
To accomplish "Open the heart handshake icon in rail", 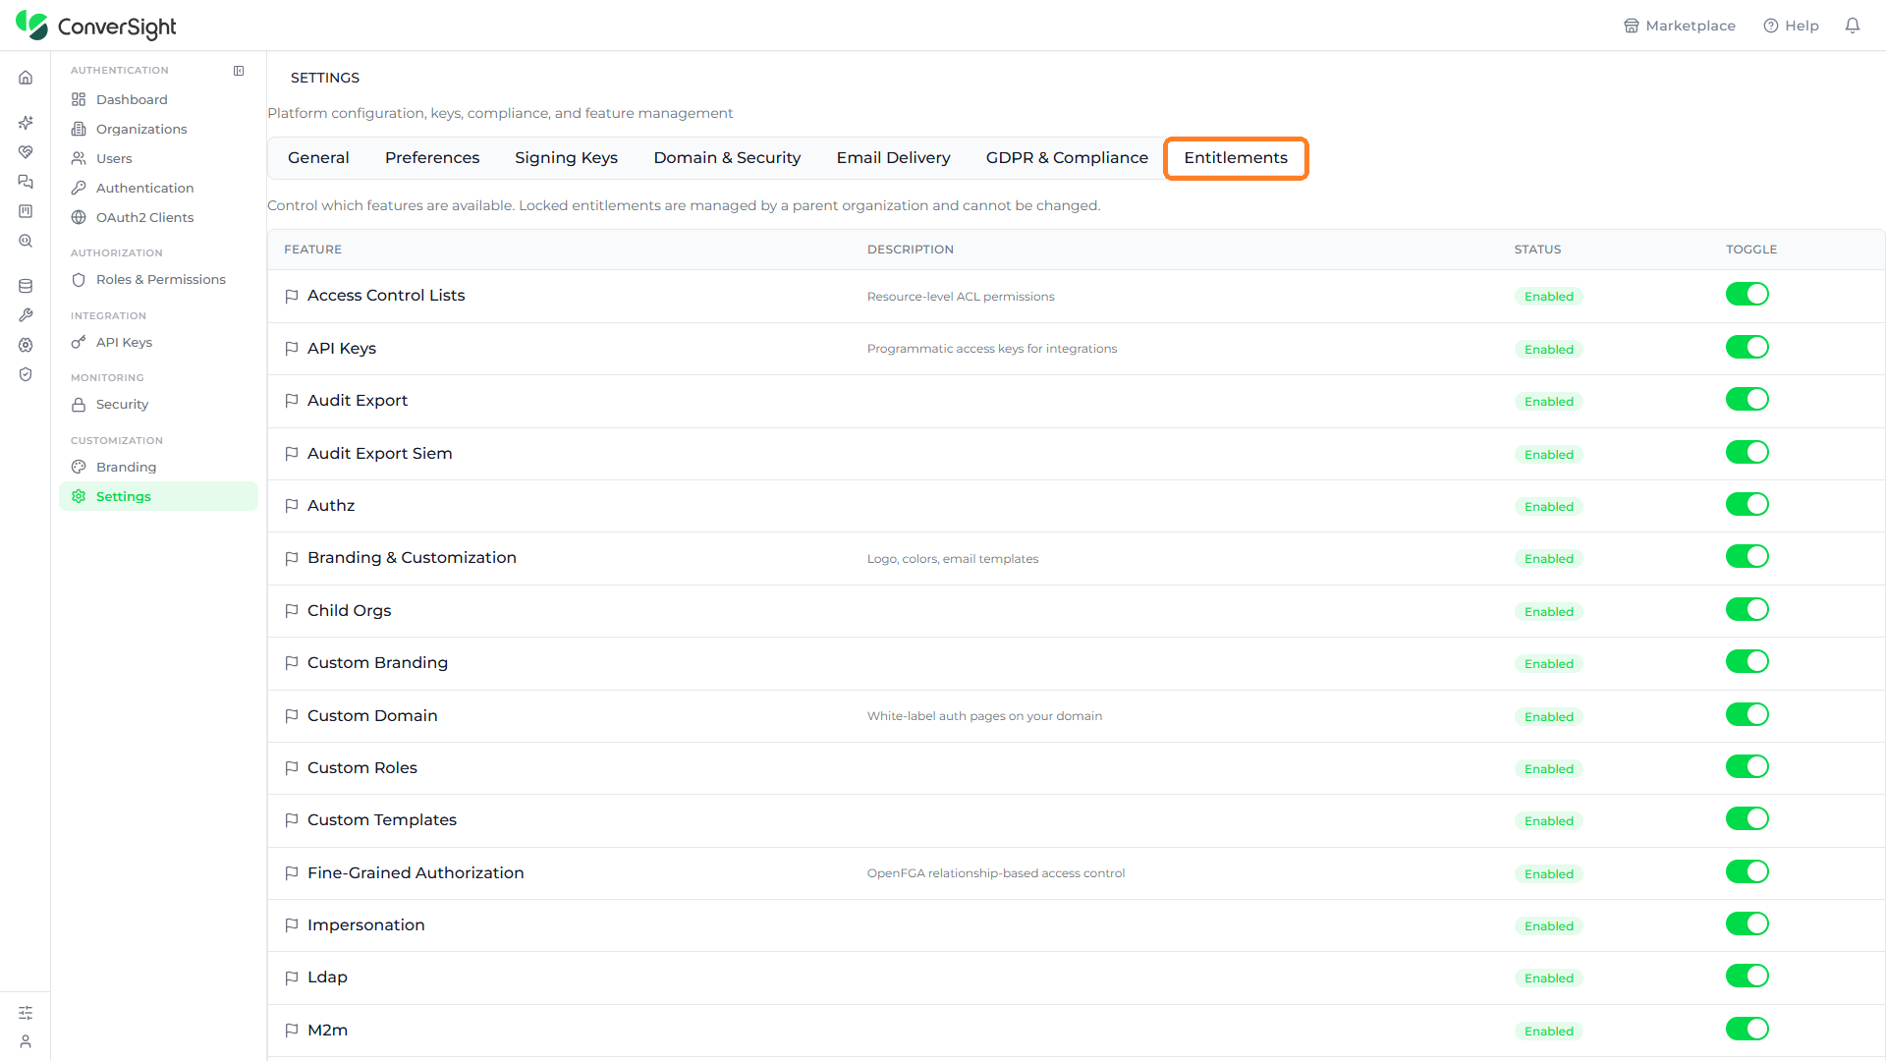I will [x=26, y=152].
